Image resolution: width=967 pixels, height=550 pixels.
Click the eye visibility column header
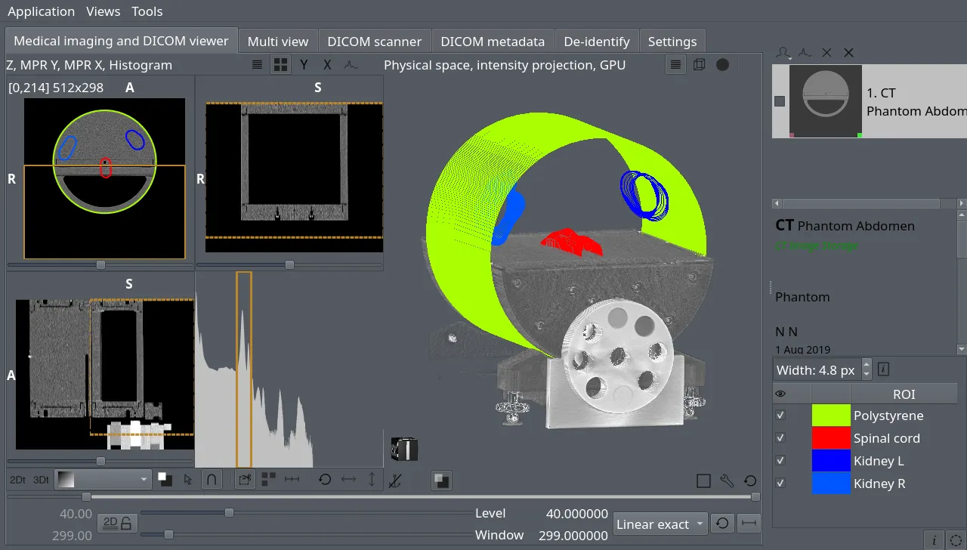780,394
